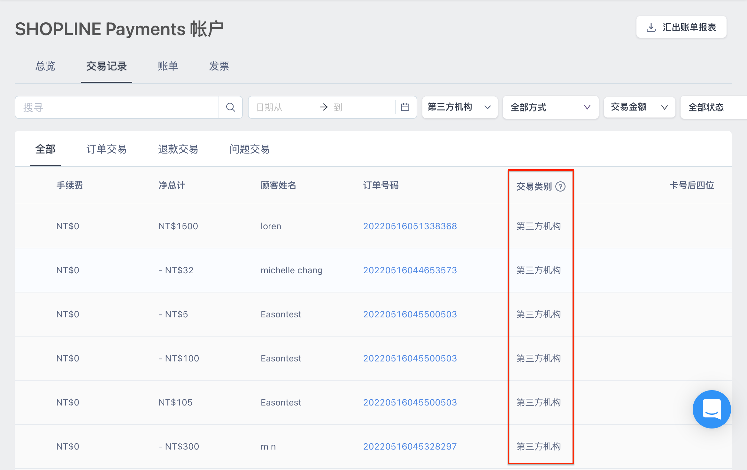Expand the 交易金额 dropdown
Image resolution: width=747 pixels, height=470 pixels.
click(x=639, y=107)
